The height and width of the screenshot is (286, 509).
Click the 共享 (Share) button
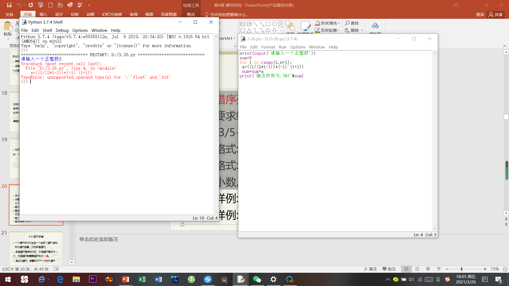coord(496,15)
